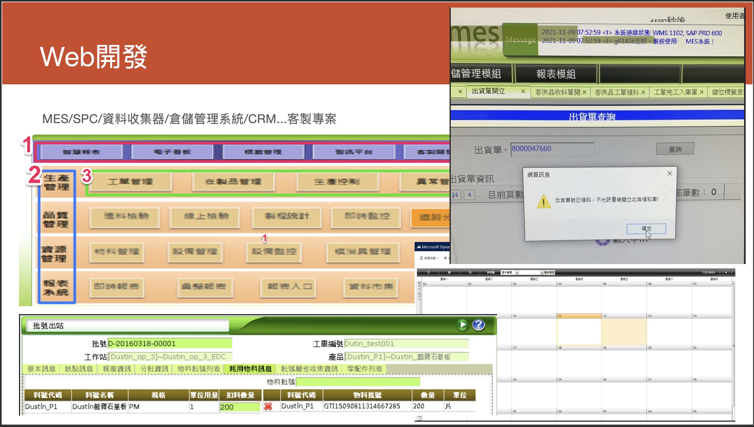This screenshot has height=427, width=754.
Task: Click the red X delete material row icon
Action: click(x=268, y=406)
